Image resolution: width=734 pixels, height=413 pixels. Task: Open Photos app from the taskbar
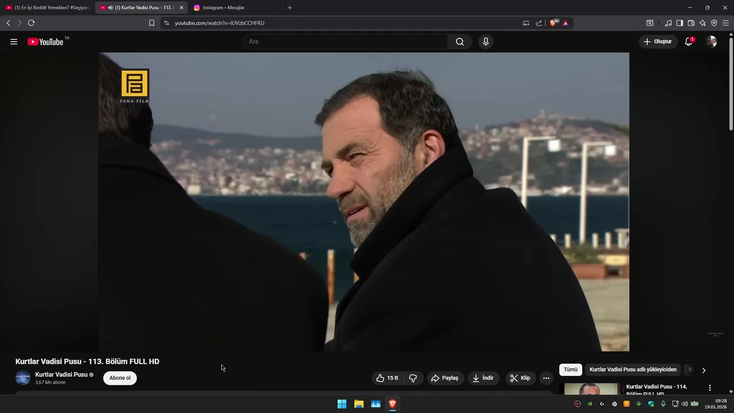[376, 404]
